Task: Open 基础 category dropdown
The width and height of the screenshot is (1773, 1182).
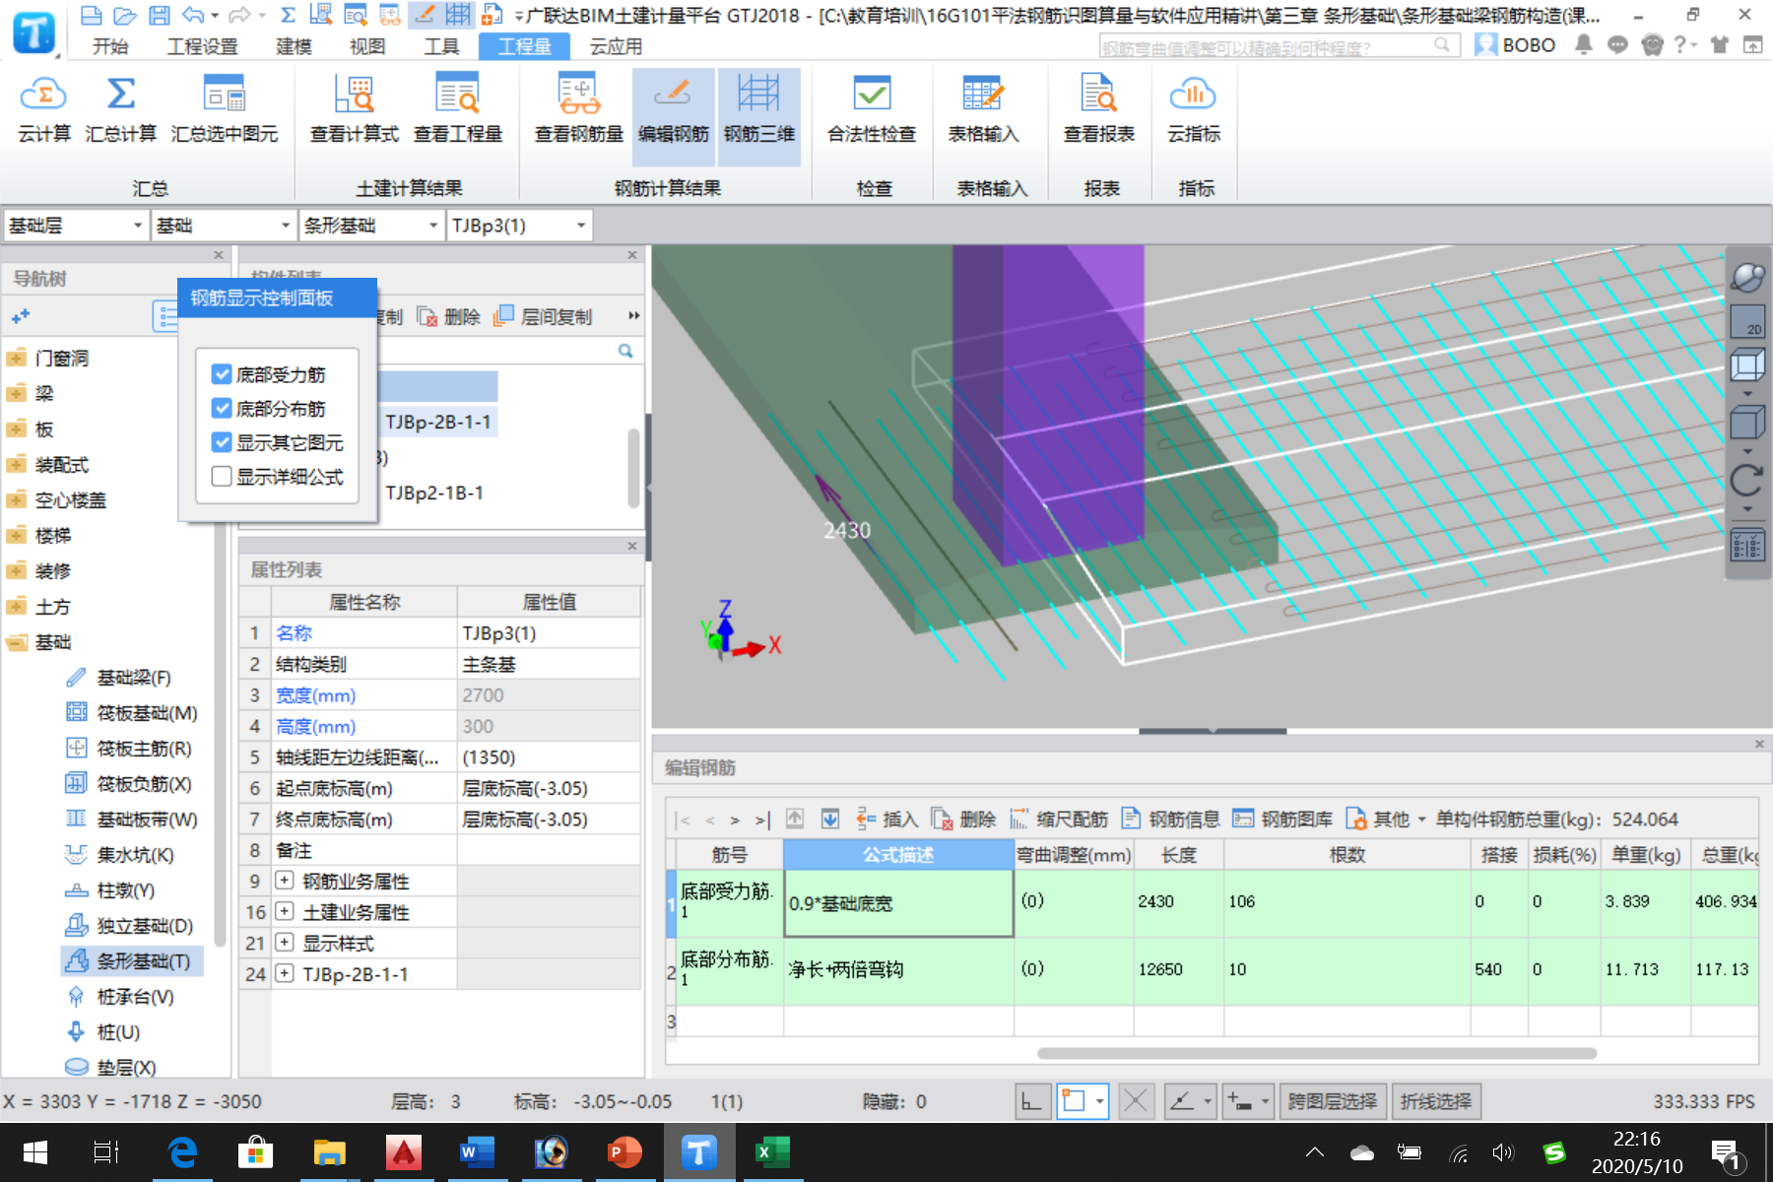Action: click(x=224, y=226)
